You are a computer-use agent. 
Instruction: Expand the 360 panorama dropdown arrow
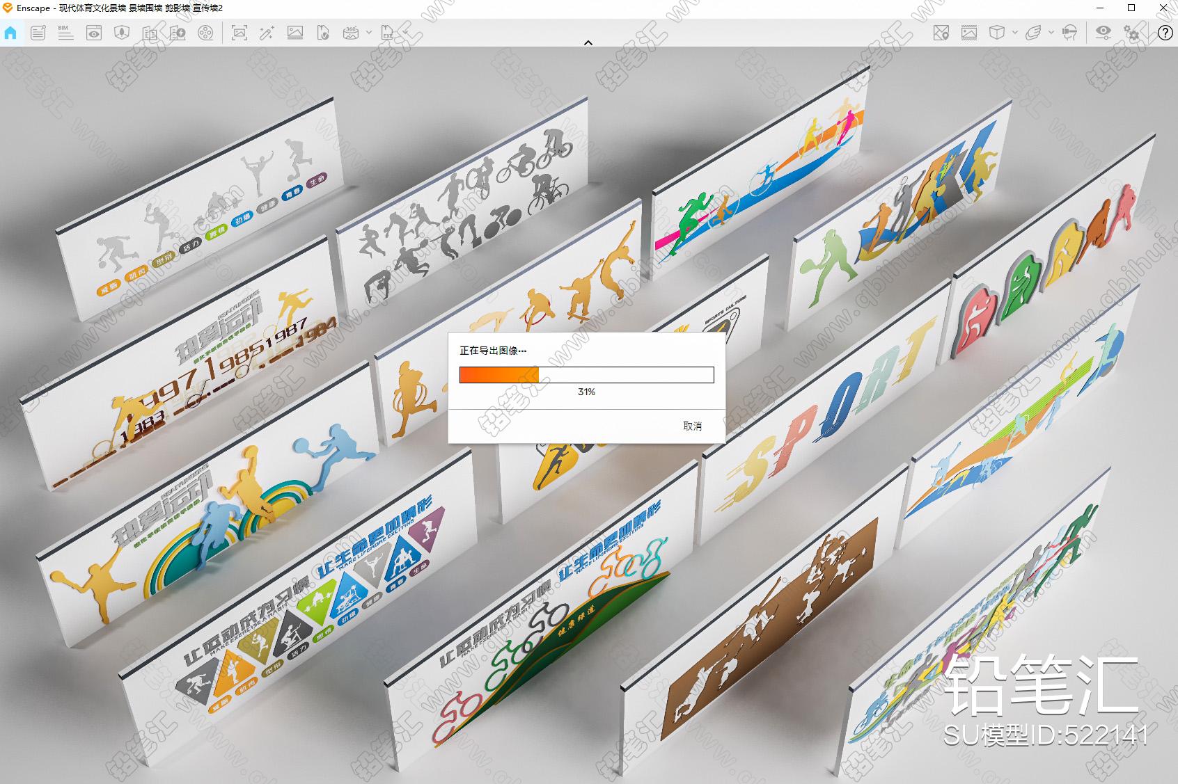coord(369,33)
